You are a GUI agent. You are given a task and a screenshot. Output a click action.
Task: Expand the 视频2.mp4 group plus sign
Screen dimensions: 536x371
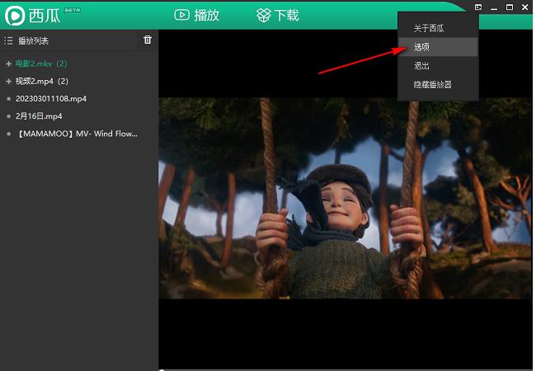tap(8, 81)
